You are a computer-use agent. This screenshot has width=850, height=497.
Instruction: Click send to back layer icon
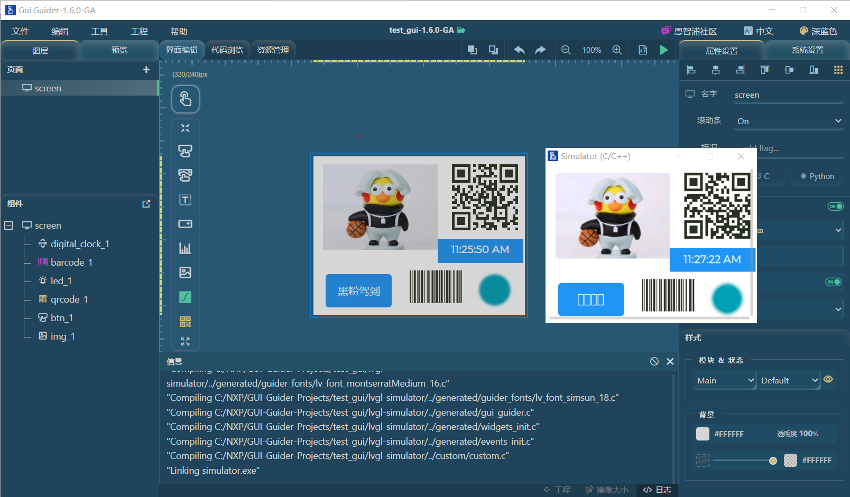(494, 50)
